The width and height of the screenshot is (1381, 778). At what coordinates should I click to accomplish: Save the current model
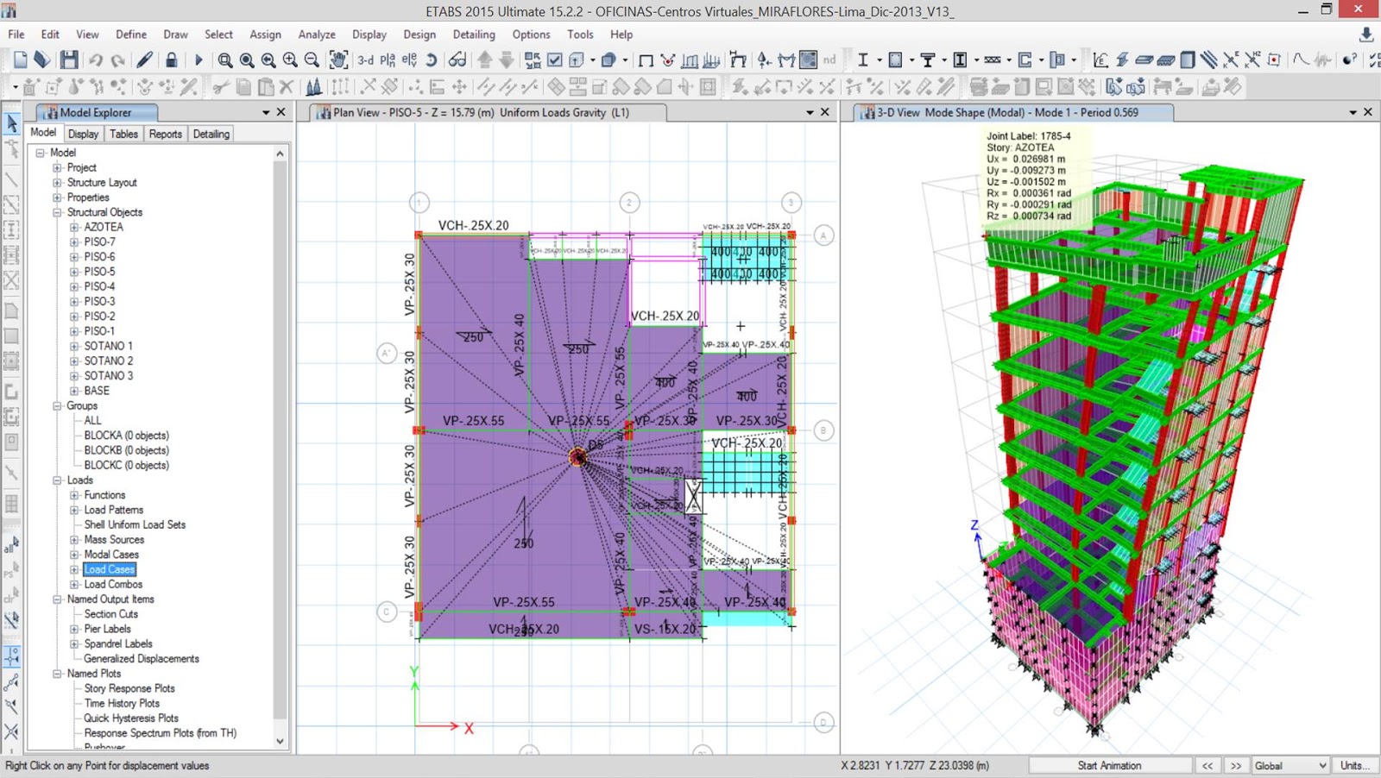(67, 59)
